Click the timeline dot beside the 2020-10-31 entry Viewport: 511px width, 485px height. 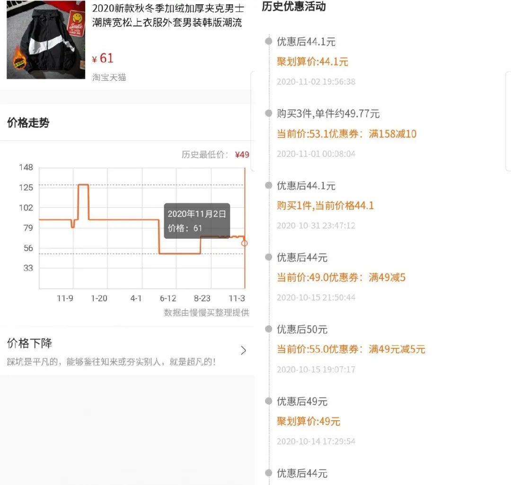[x=269, y=185]
